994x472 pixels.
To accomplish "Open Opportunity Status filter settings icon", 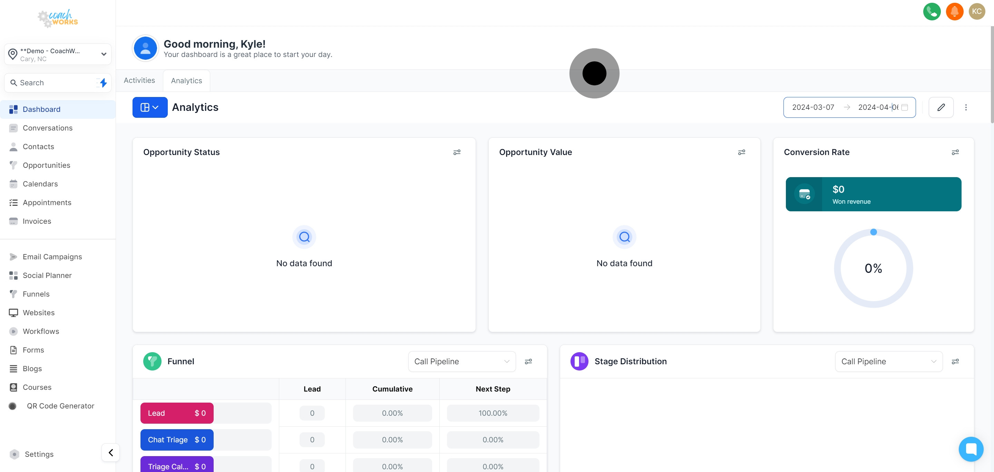I will click(x=457, y=153).
